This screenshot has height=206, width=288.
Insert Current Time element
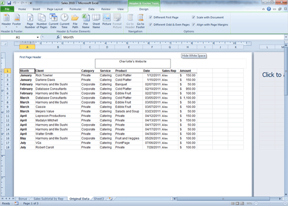click(64, 21)
